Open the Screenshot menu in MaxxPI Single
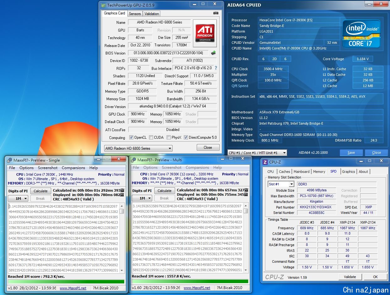The image size is (390, 295). 48,168
